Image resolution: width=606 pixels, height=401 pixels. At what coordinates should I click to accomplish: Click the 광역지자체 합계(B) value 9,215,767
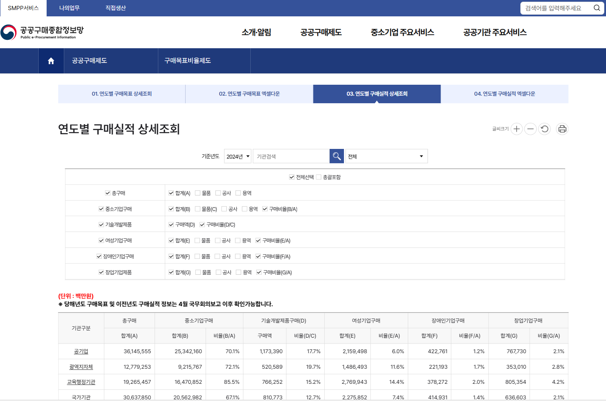point(190,367)
